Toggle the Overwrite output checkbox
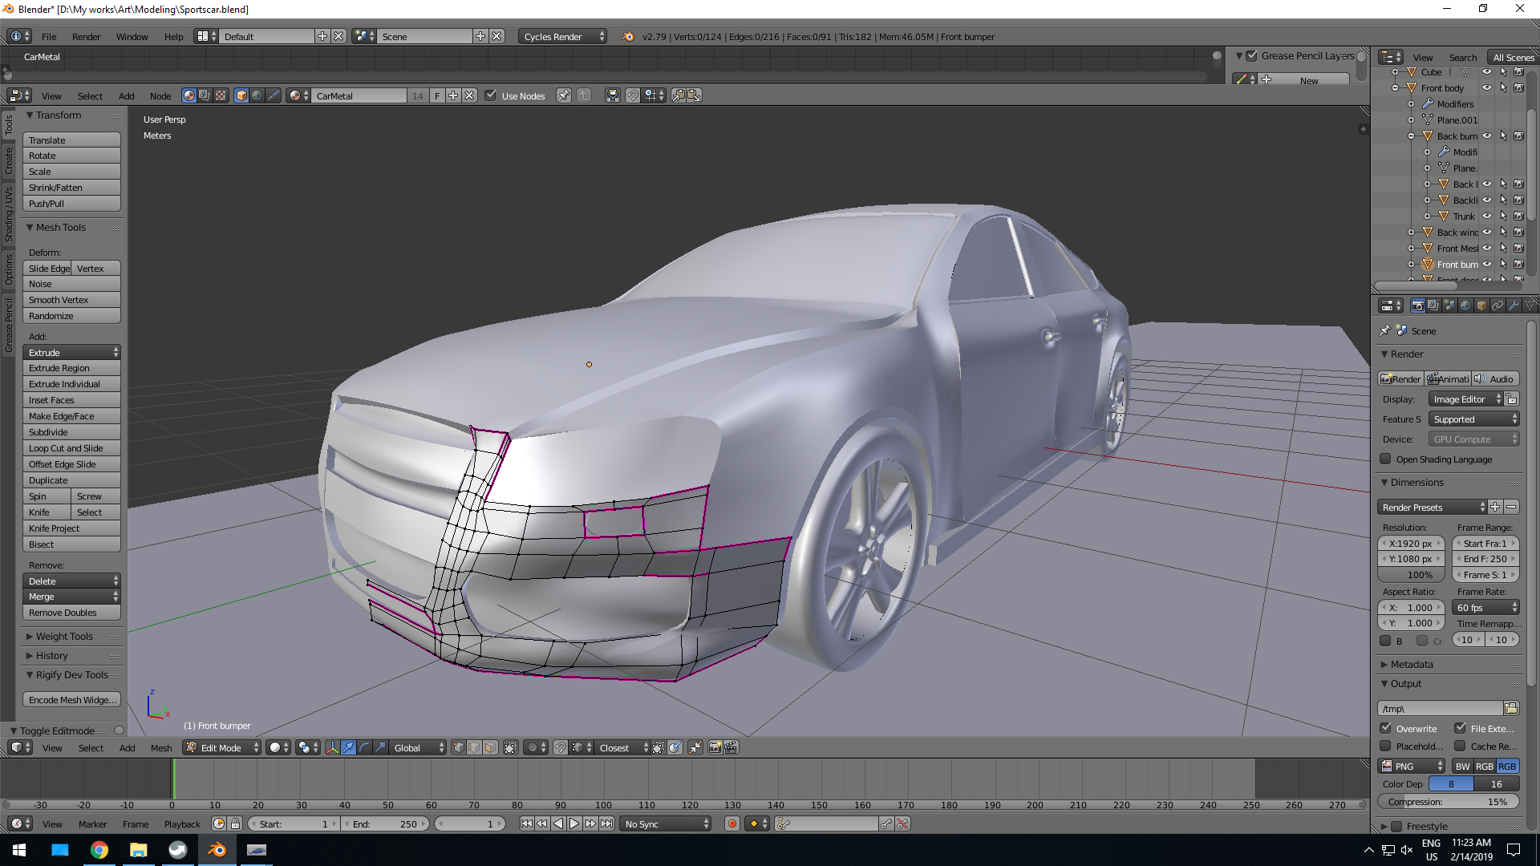The image size is (1540, 866). tap(1385, 728)
